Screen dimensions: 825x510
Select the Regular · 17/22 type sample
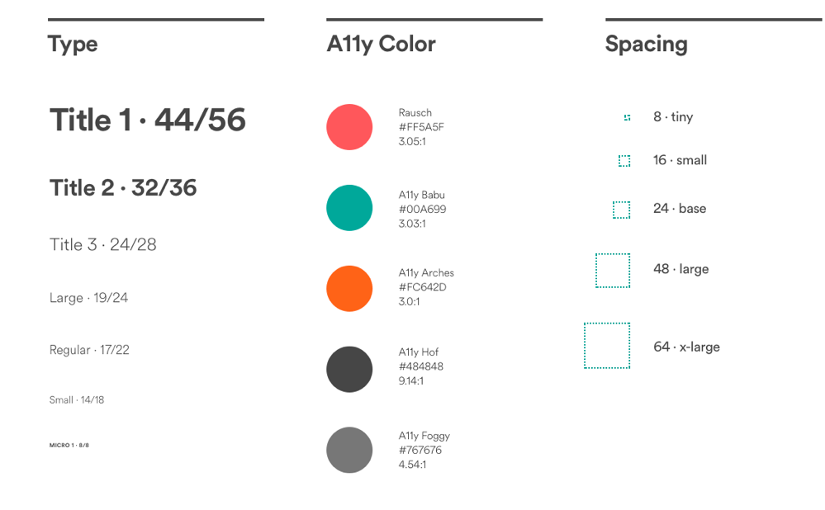[89, 350]
